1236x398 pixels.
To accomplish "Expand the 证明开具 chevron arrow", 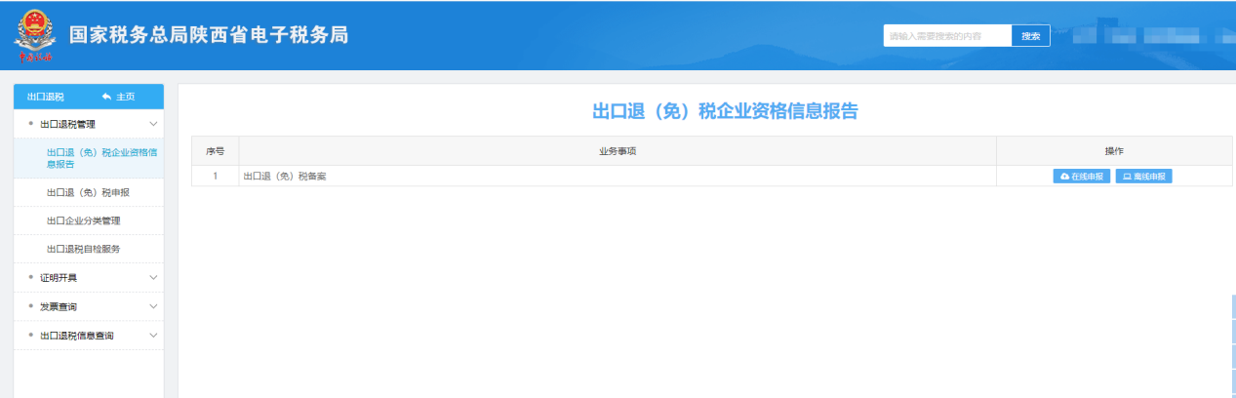I will click(153, 278).
